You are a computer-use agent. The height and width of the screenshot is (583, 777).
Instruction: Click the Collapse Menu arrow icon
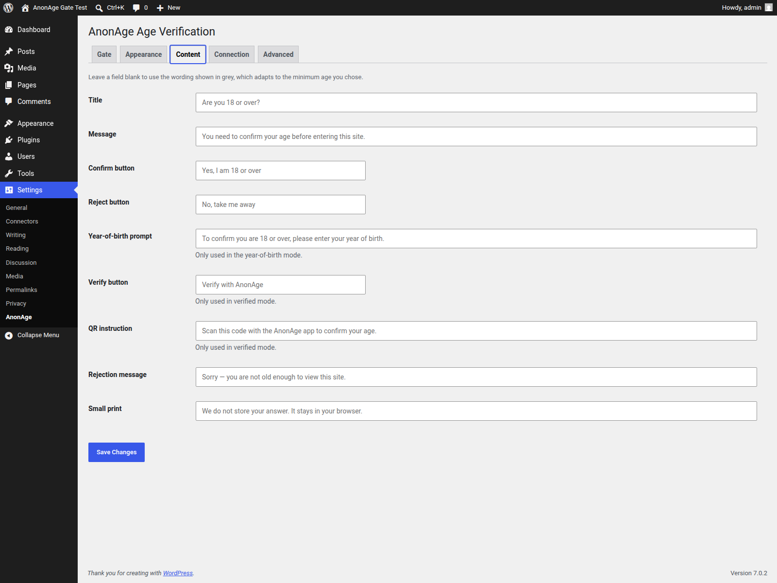click(x=9, y=335)
